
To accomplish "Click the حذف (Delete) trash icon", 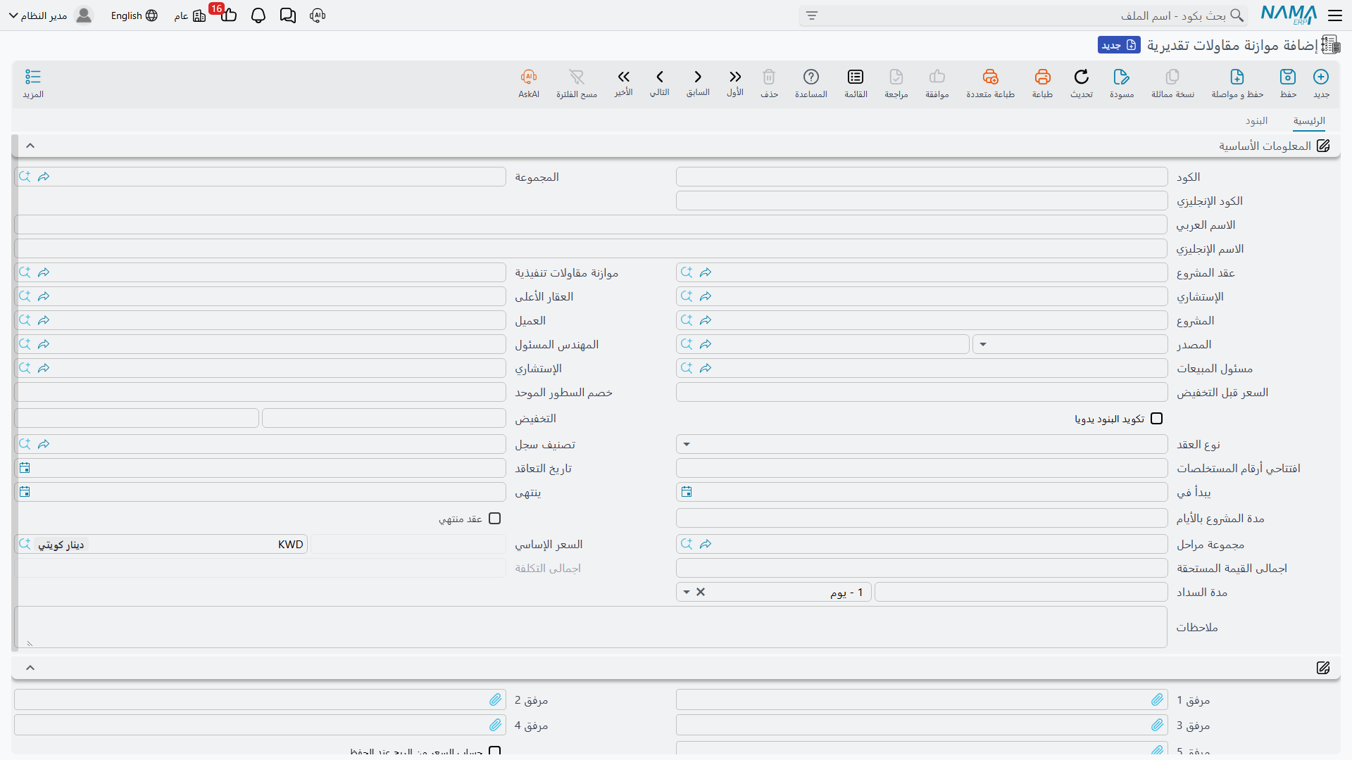I will (769, 77).
